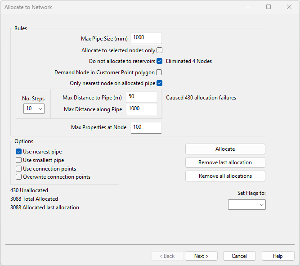Toggle 'Only nearest node on allocated pipe'
Viewport: 300px width, 266px height.
pos(159,83)
